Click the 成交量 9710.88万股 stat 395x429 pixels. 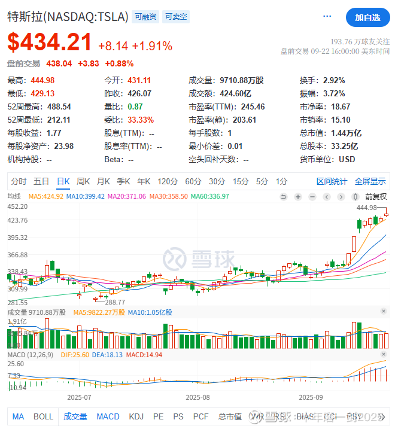[226, 80]
